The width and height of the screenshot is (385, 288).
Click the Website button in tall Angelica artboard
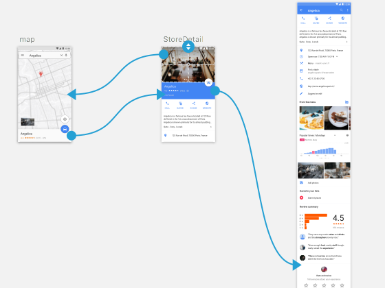pos(343,20)
